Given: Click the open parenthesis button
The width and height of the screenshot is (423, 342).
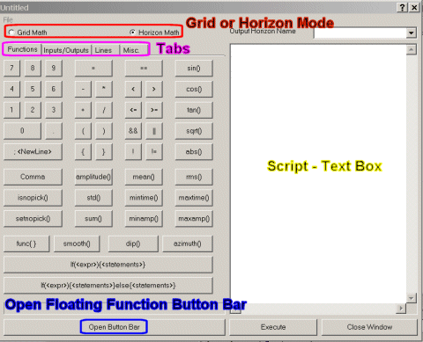Looking at the screenshot, I should point(83,131).
